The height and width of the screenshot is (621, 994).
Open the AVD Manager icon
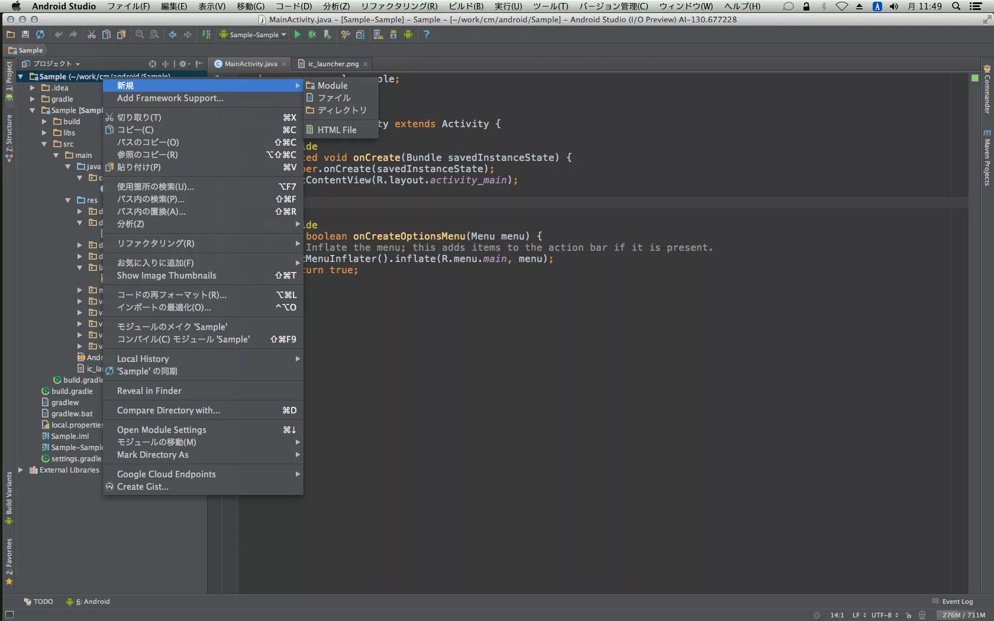379,35
